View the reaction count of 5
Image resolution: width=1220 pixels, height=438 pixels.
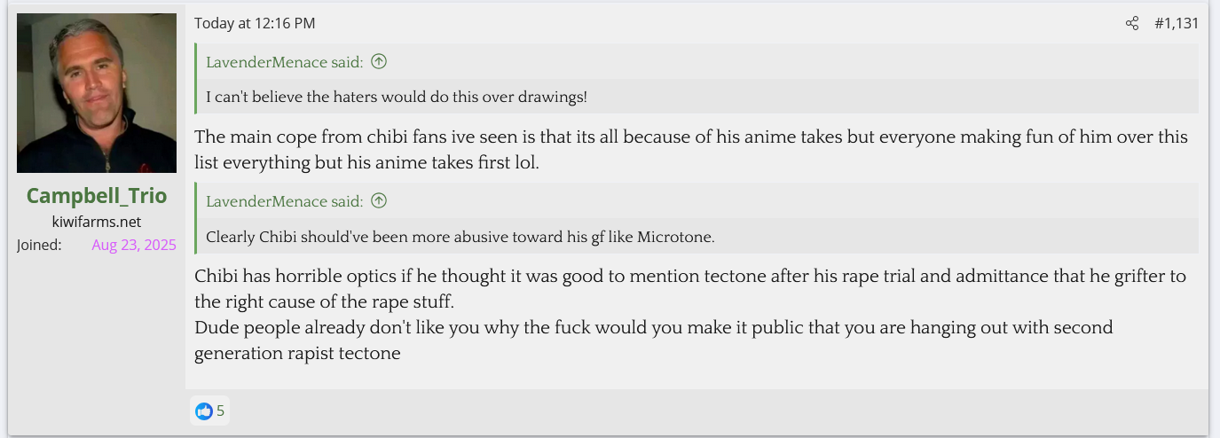[x=221, y=411]
